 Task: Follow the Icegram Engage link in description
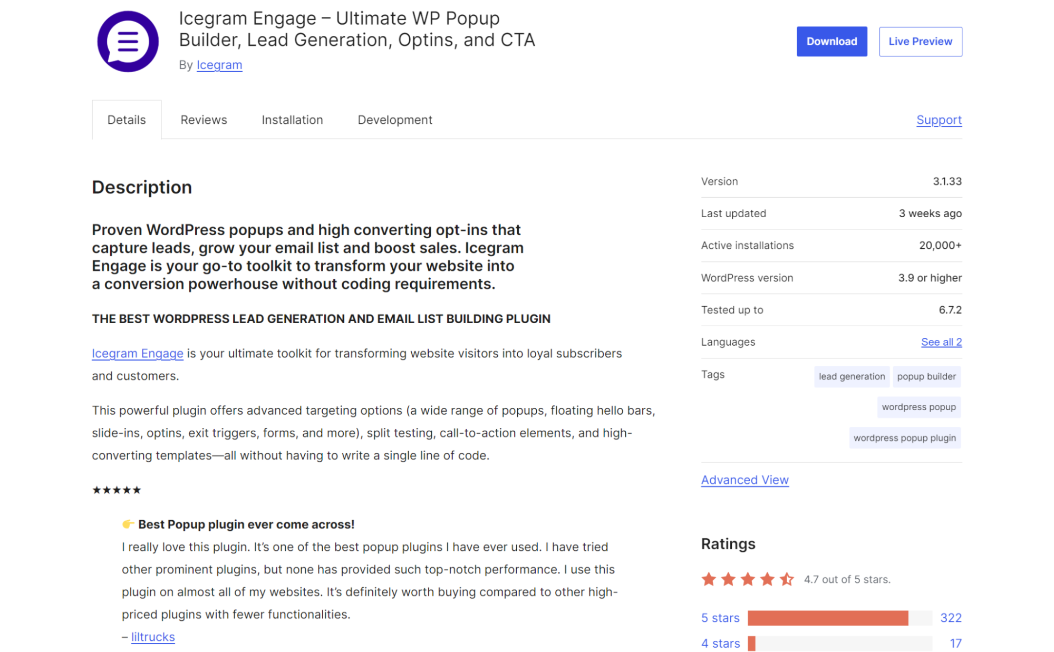138,353
